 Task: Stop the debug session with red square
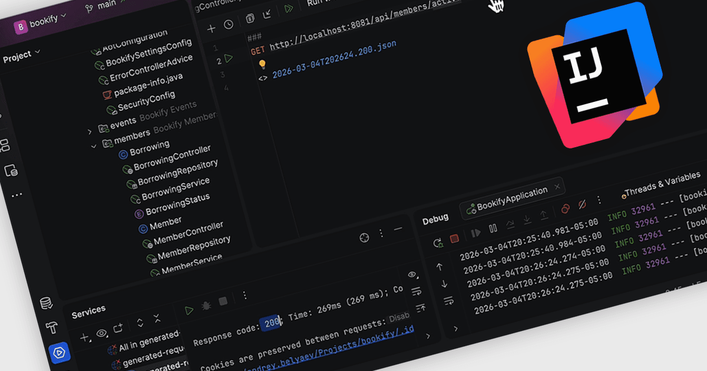[x=454, y=238]
